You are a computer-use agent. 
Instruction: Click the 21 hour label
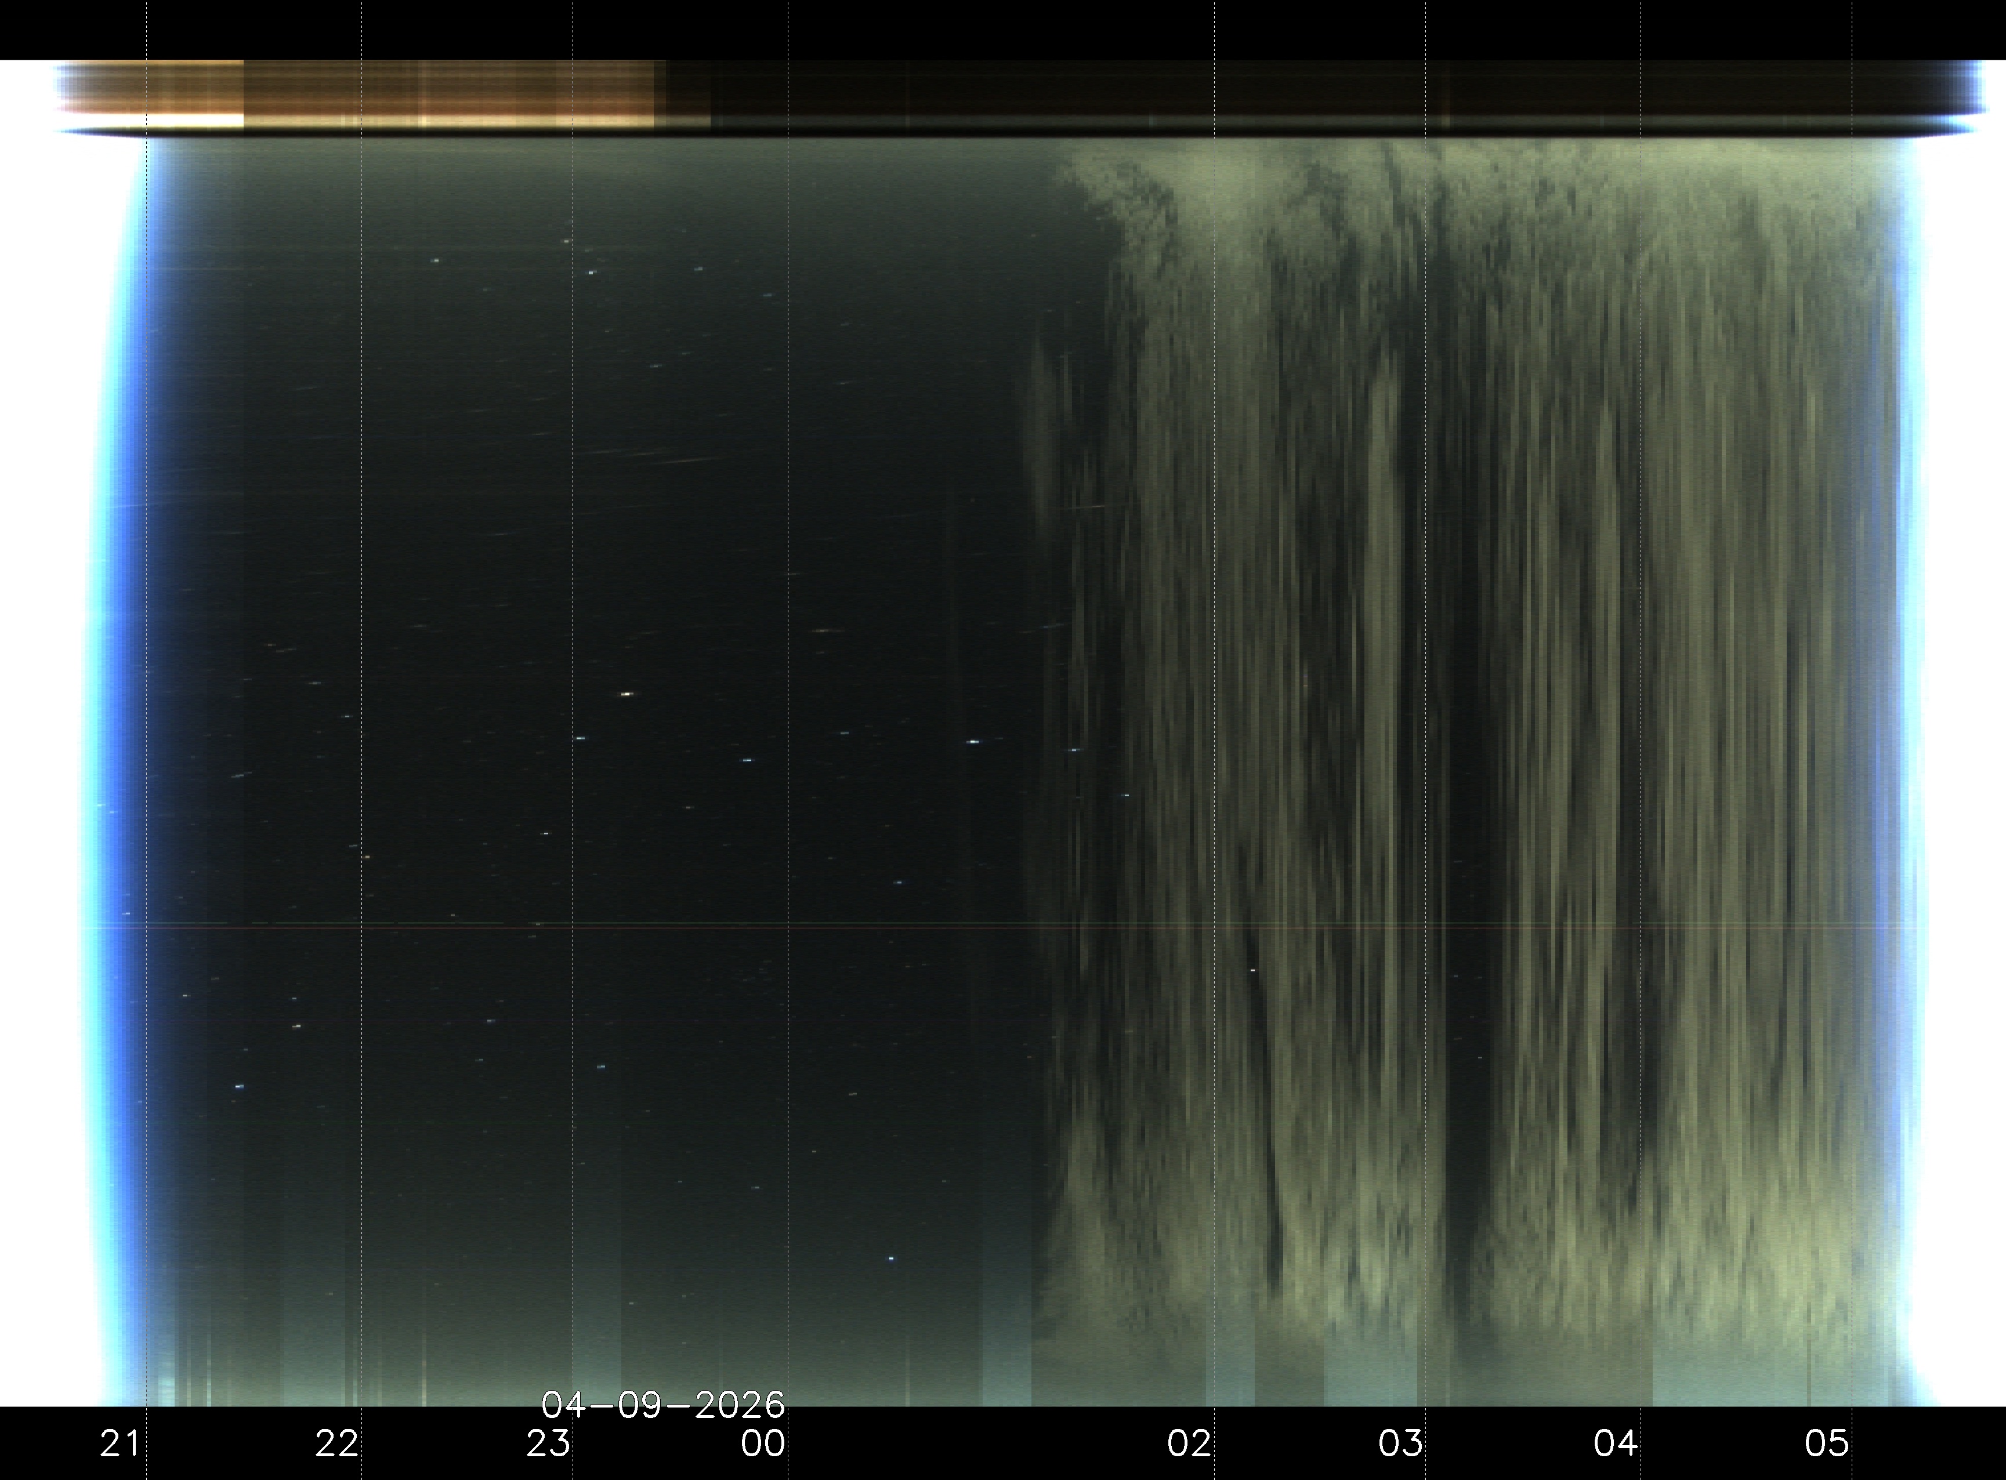(x=119, y=1443)
